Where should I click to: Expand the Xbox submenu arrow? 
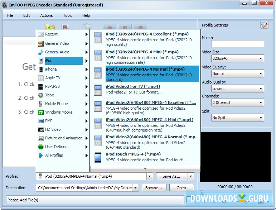pyautogui.click(x=86, y=95)
